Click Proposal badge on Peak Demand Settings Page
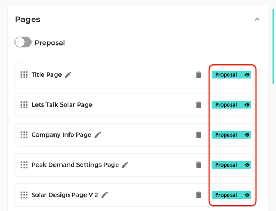The height and width of the screenshot is (211, 276). click(232, 165)
